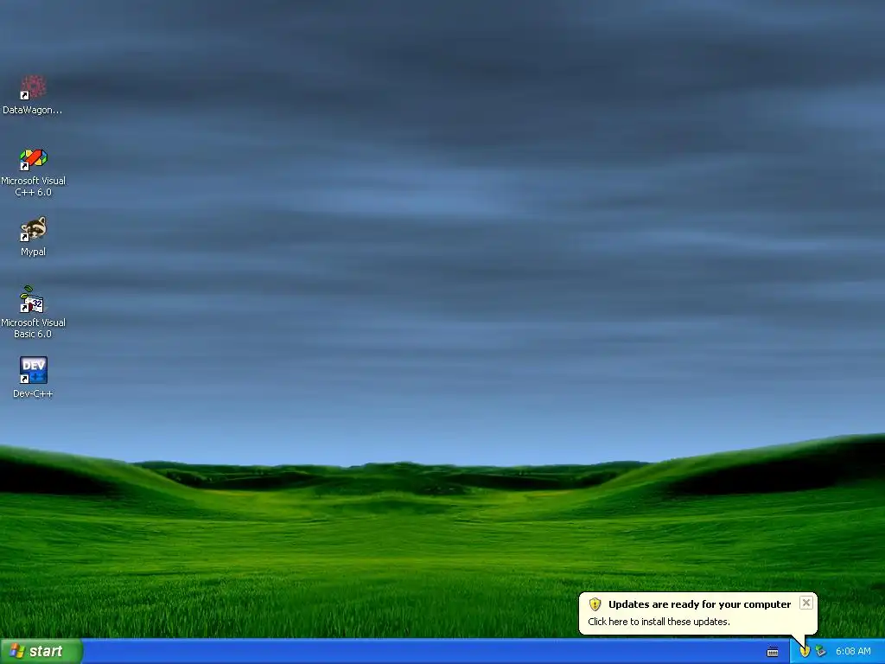The width and height of the screenshot is (885, 664).
Task: Click the 'DataWagon...' icon label text
Action: (x=33, y=110)
